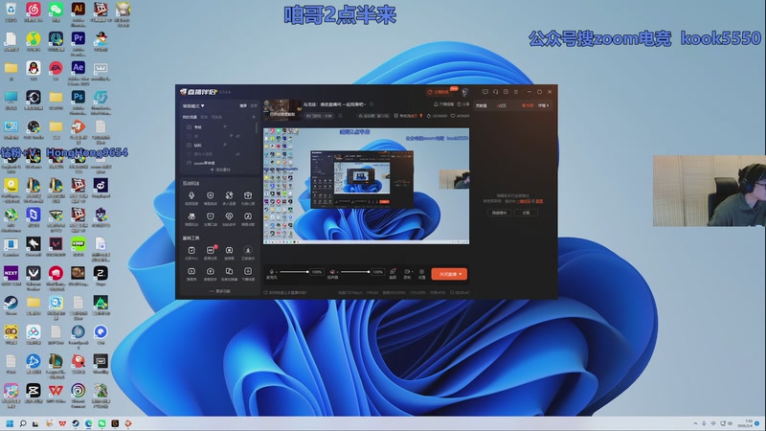This screenshot has width=766, height=431.
Task: Open the dropdown arrow on 关闭直播 button
Action: point(462,273)
